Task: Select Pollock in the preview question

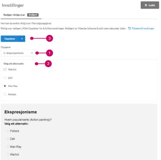Action: click(x=8, y=131)
